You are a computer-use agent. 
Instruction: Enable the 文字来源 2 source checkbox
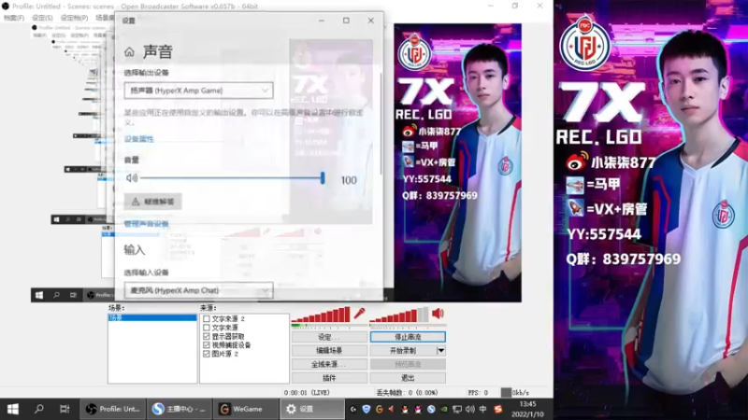[206, 318]
